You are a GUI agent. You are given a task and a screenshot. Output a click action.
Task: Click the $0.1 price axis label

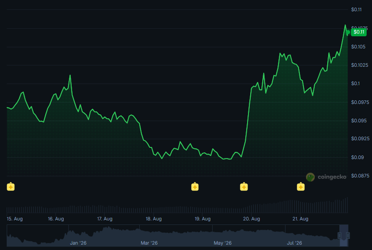355,83
